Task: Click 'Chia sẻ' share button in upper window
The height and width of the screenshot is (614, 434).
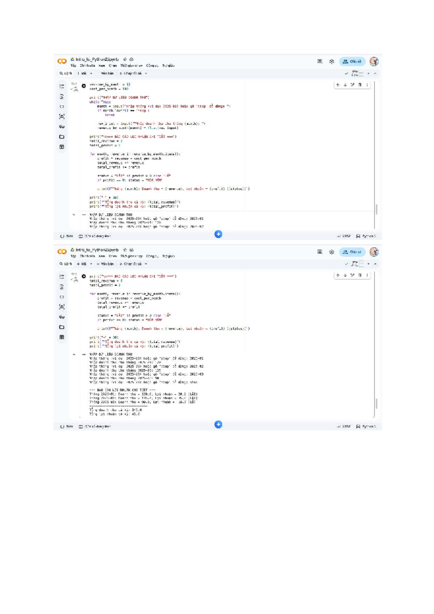Action: click(352, 62)
